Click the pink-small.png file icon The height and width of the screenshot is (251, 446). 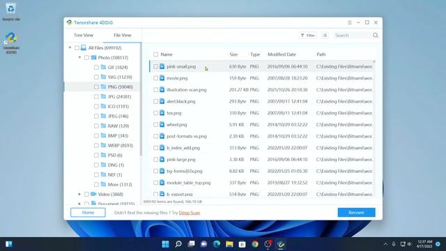162,66
